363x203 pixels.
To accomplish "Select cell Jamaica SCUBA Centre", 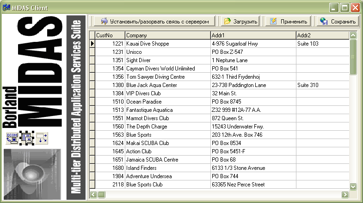I will (167, 160).
